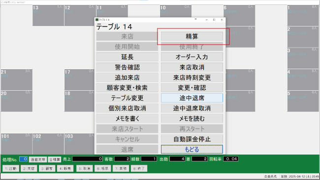Click the table dialog title bar icon
320x180 pixels.
(97, 20)
